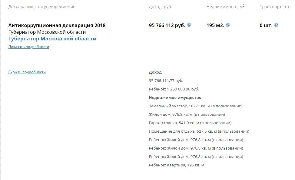Open the blue 'Губернатор Московской области' link
Viewport: 295px width, 180px height.
click(x=52, y=39)
